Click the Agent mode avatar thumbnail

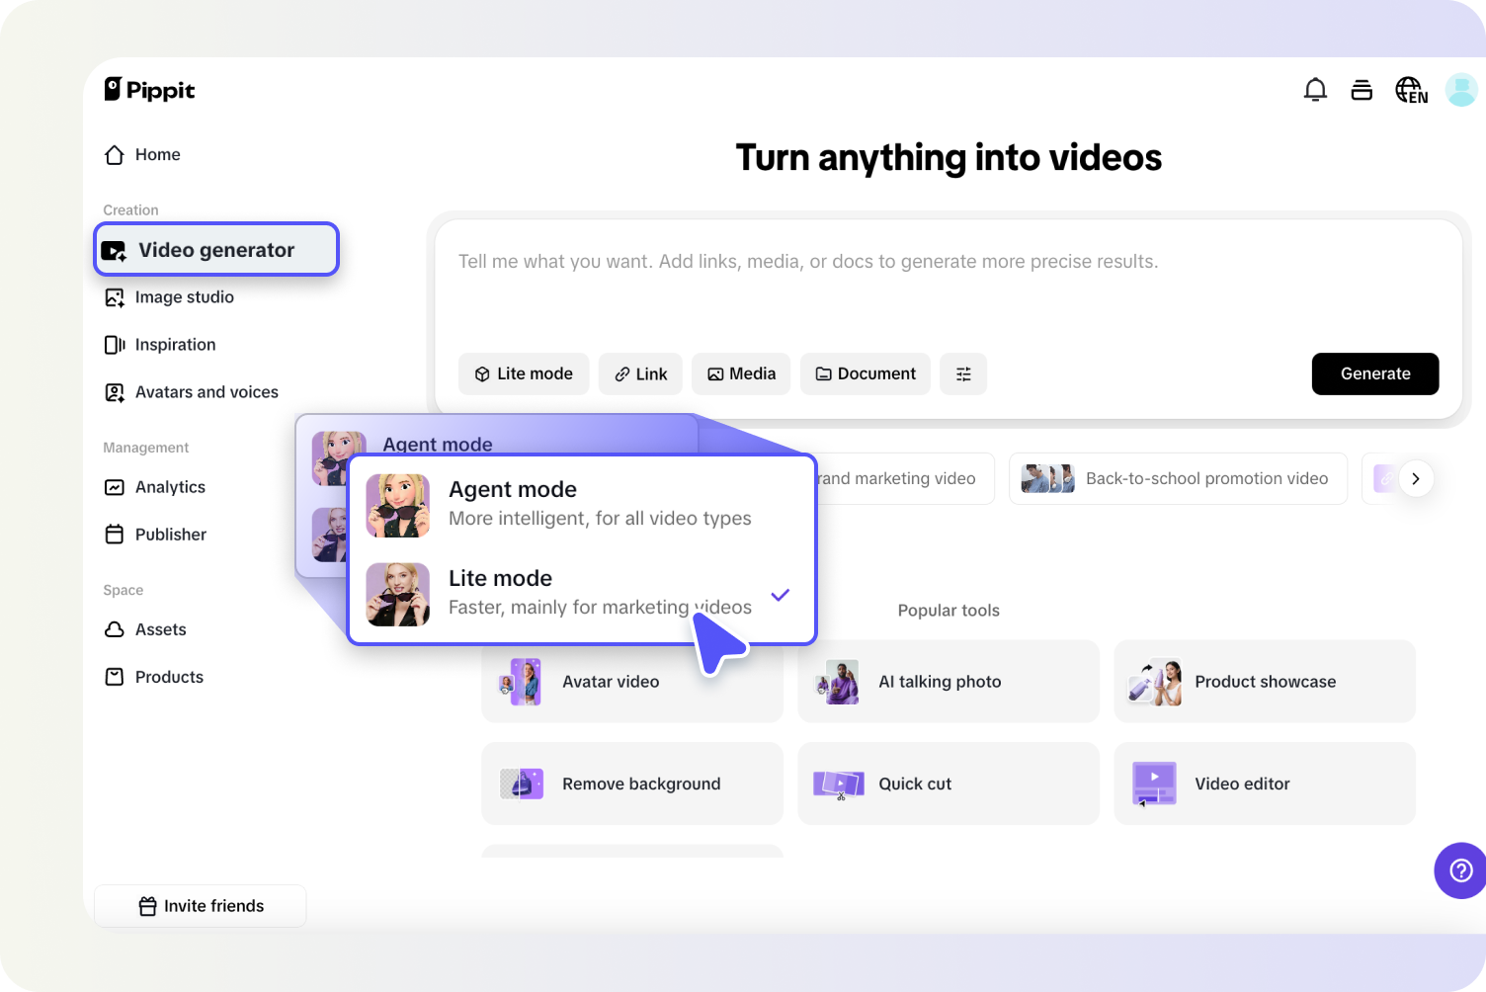click(397, 505)
